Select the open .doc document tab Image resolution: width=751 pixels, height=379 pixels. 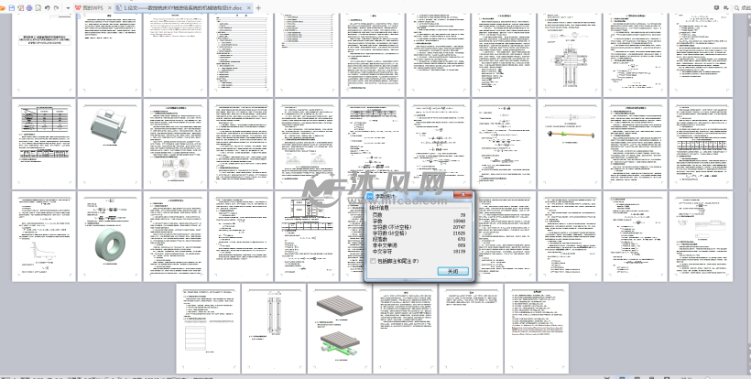176,6
